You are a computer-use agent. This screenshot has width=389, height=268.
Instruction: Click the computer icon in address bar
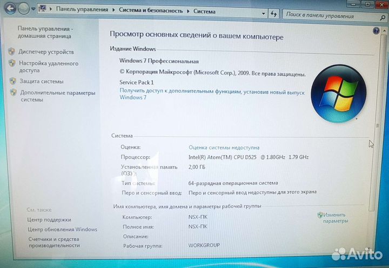[43, 9]
